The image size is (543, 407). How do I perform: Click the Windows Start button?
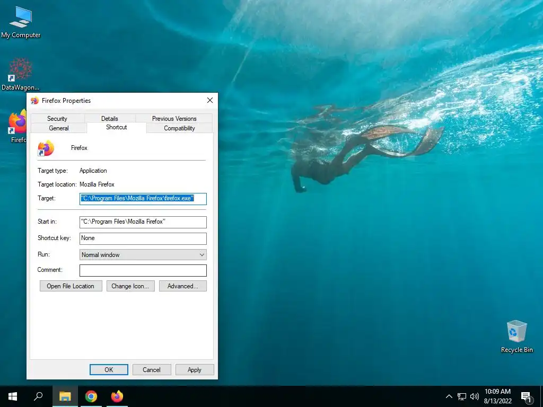tap(13, 396)
